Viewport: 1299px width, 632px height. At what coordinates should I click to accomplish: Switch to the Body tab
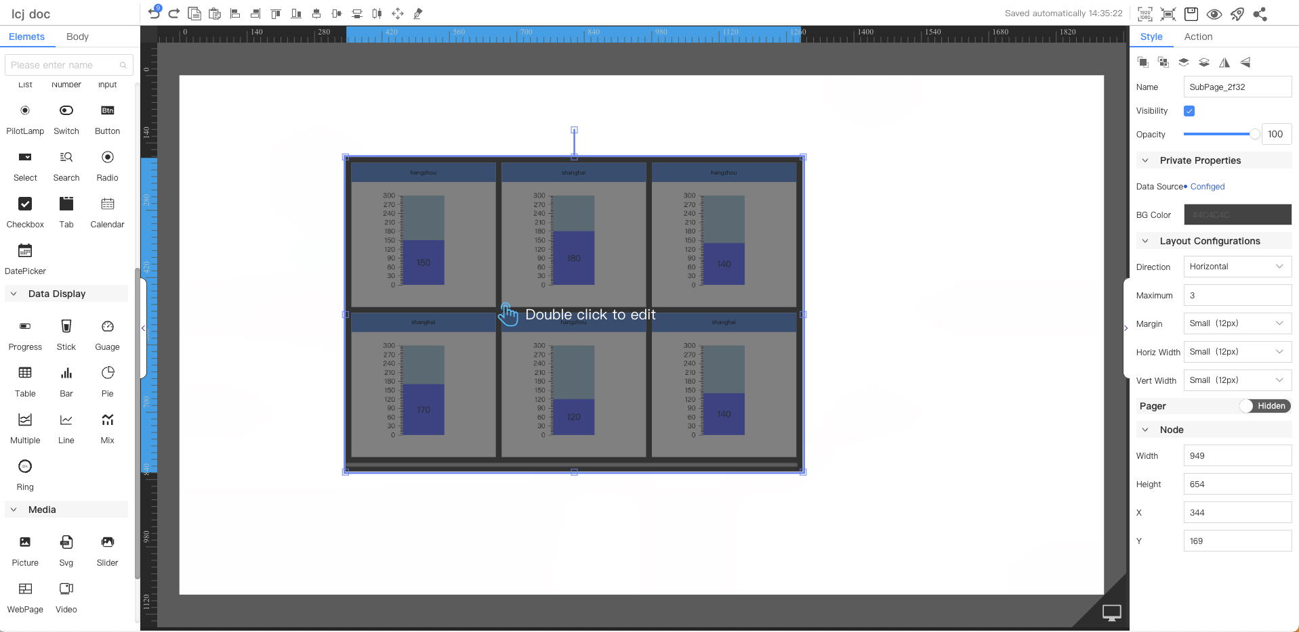coord(77,37)
